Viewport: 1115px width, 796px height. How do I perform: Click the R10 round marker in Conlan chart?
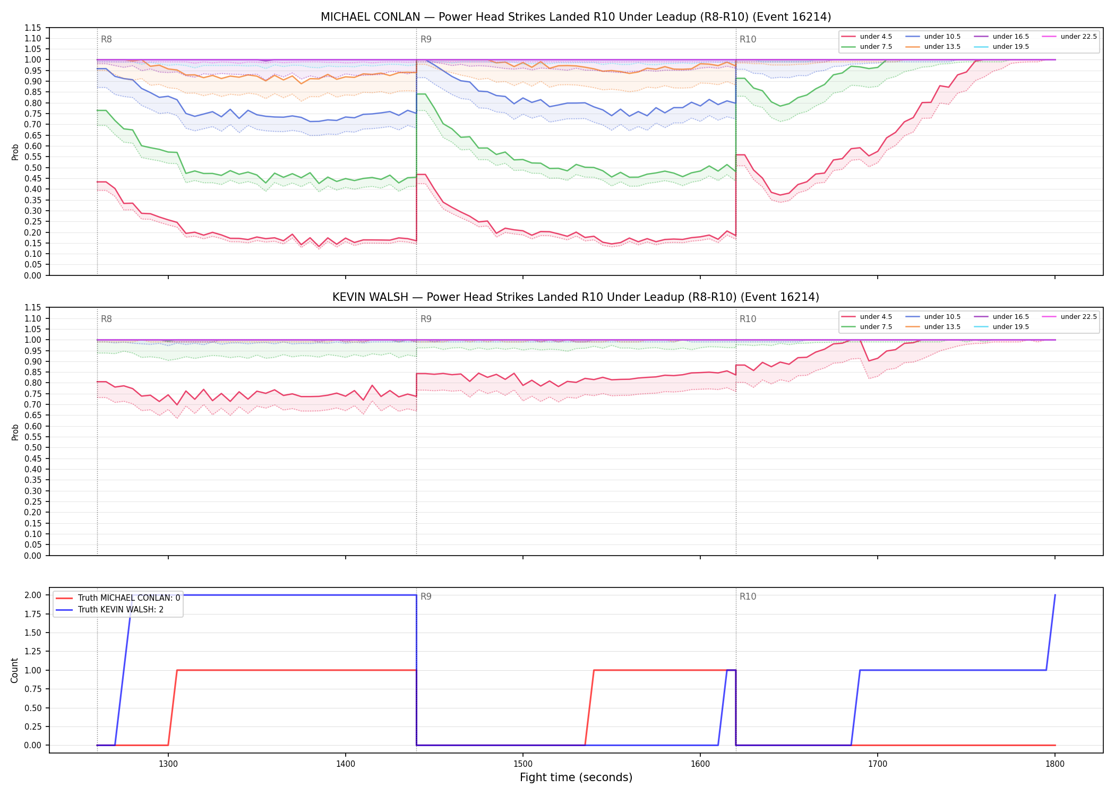coord(748,39)
